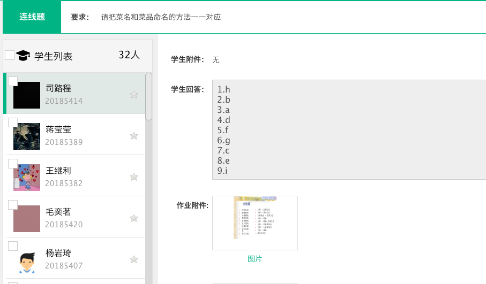The image size is (486, 284).
Task: Click 司路程's black avatar image
Action: (27, 95)
